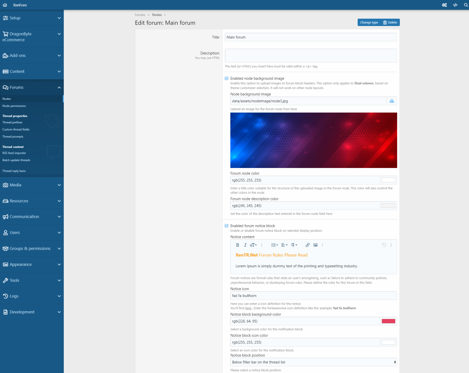Open the notice block background-color swatch
The image size is (469, 373).
point(388,321)
